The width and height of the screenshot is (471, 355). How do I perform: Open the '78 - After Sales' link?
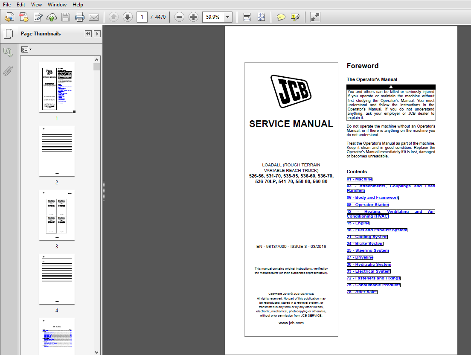362,292
